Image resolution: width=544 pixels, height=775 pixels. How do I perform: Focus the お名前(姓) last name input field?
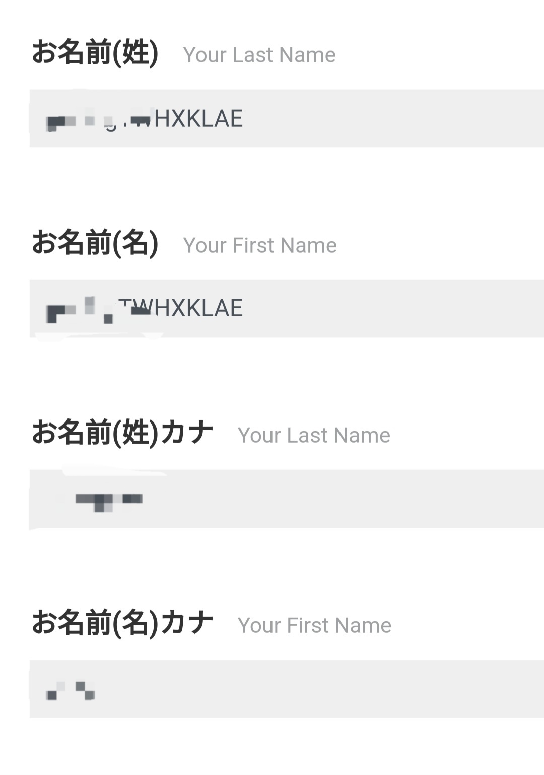pyautogui.click(x=287, y=118)
